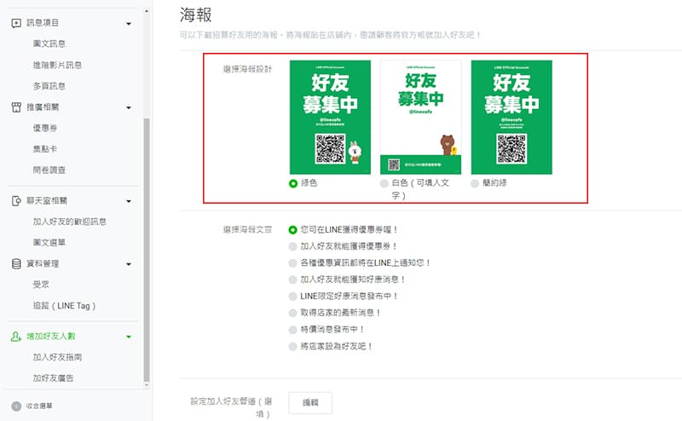The width and height of the screenshot is (682, 421).
Task: Open 多頁訊息 in the sidebar
Action: pos(49,86)
